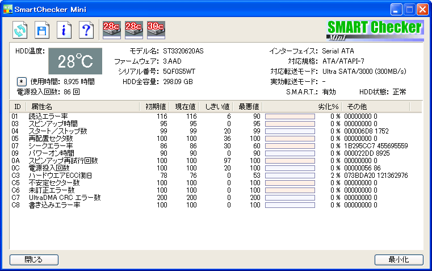432x271 pixels.
Task: Click SmartChecker Mini title bar icon
Action: click(8, 9)
